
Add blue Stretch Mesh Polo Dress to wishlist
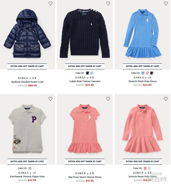pyautogui.click(x=166, y=3)
